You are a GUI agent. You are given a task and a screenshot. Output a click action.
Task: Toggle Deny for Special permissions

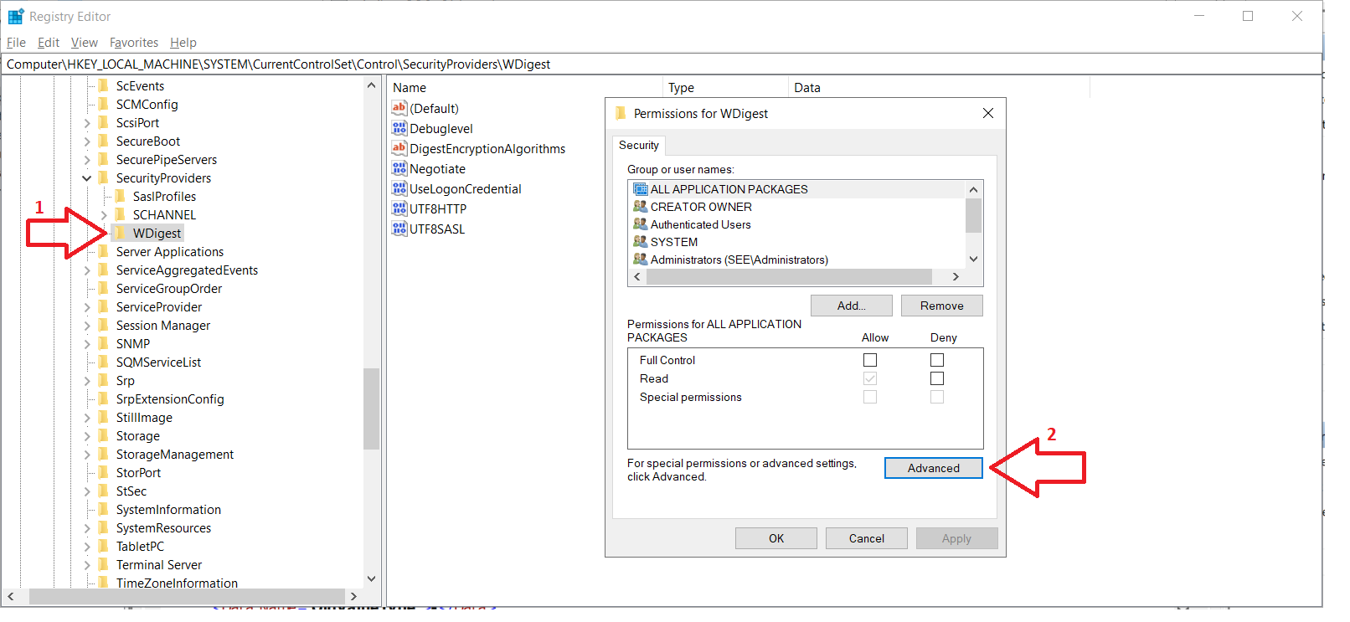[x=937, y=397]
